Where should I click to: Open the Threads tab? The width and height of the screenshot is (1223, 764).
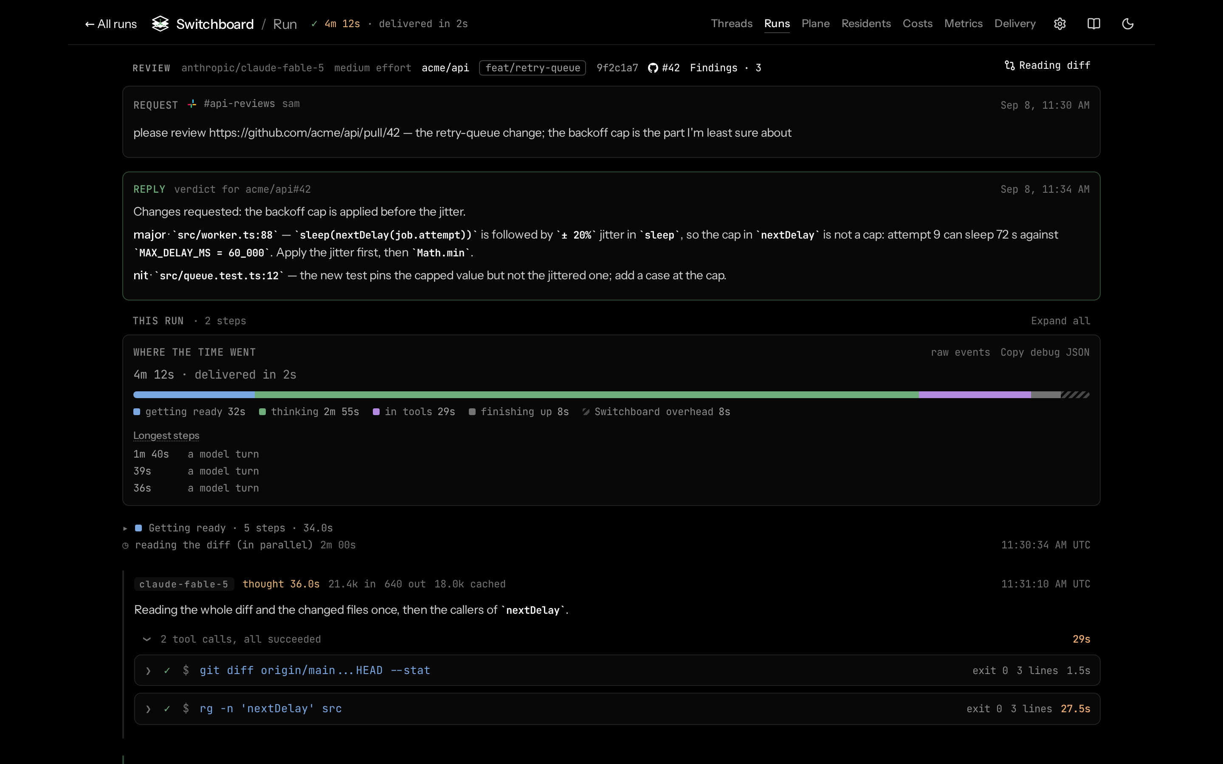pyautogui.click(x=731, y=24)
